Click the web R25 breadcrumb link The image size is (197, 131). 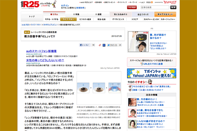(x=25, y=25)
